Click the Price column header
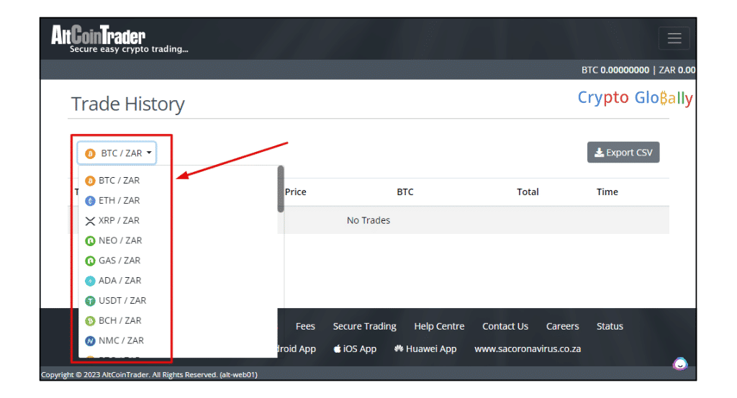 295,191
